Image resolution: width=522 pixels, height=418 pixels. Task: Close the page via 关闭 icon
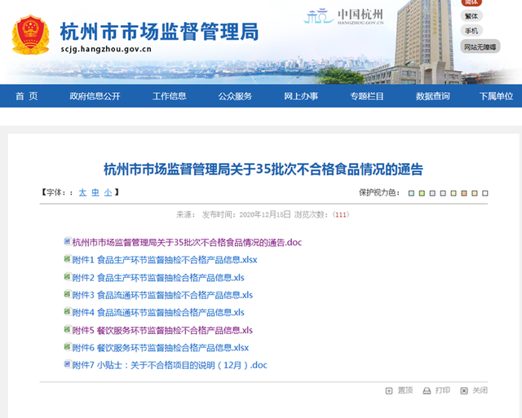click(465, 391)
